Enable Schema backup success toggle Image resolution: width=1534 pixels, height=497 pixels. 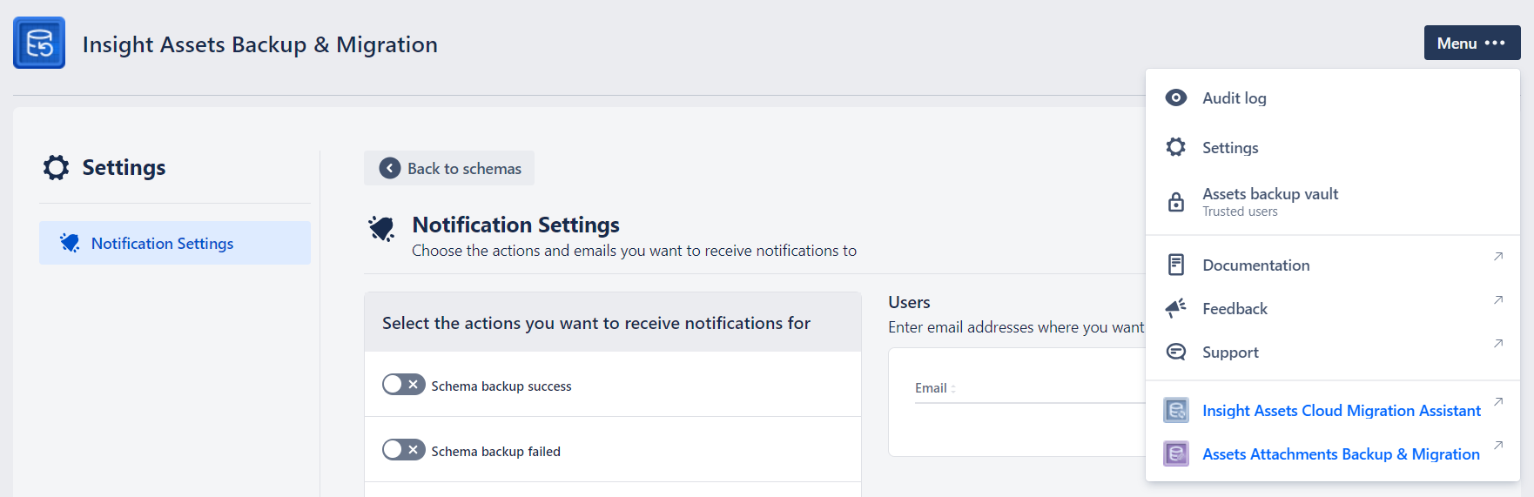[404, 385]
